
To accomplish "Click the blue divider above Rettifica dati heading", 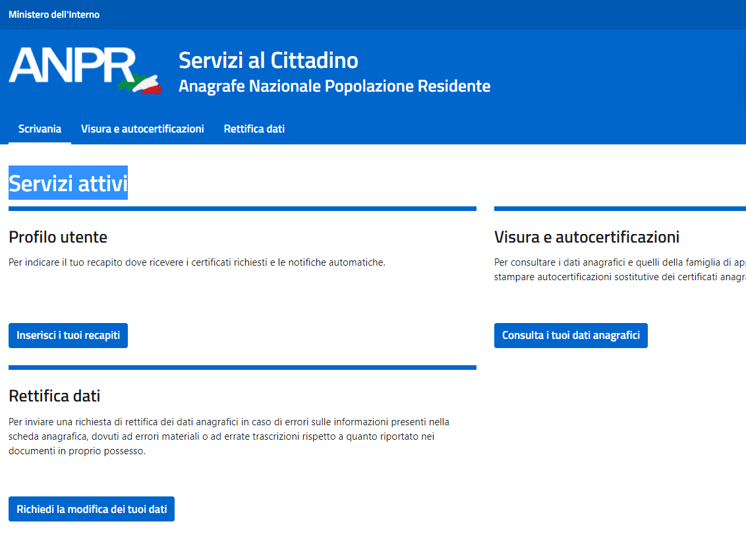I will (242, 367).
